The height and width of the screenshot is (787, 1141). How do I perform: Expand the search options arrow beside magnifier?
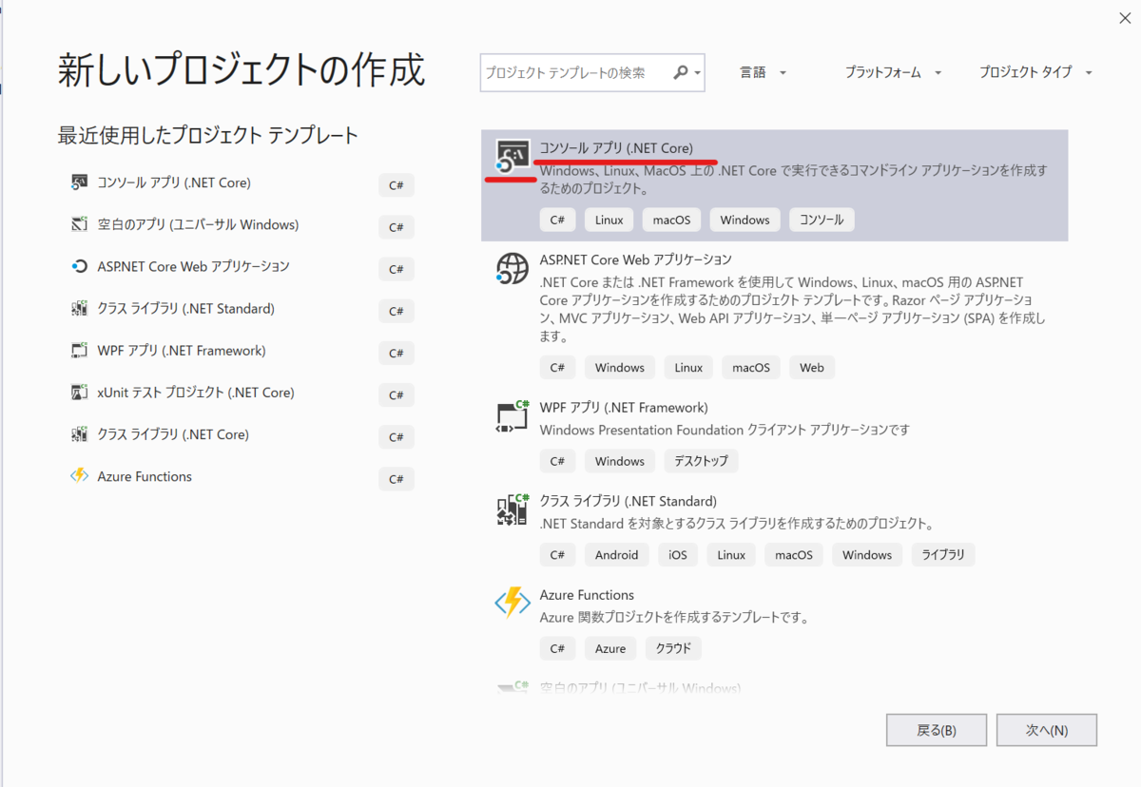coord(697,73)
